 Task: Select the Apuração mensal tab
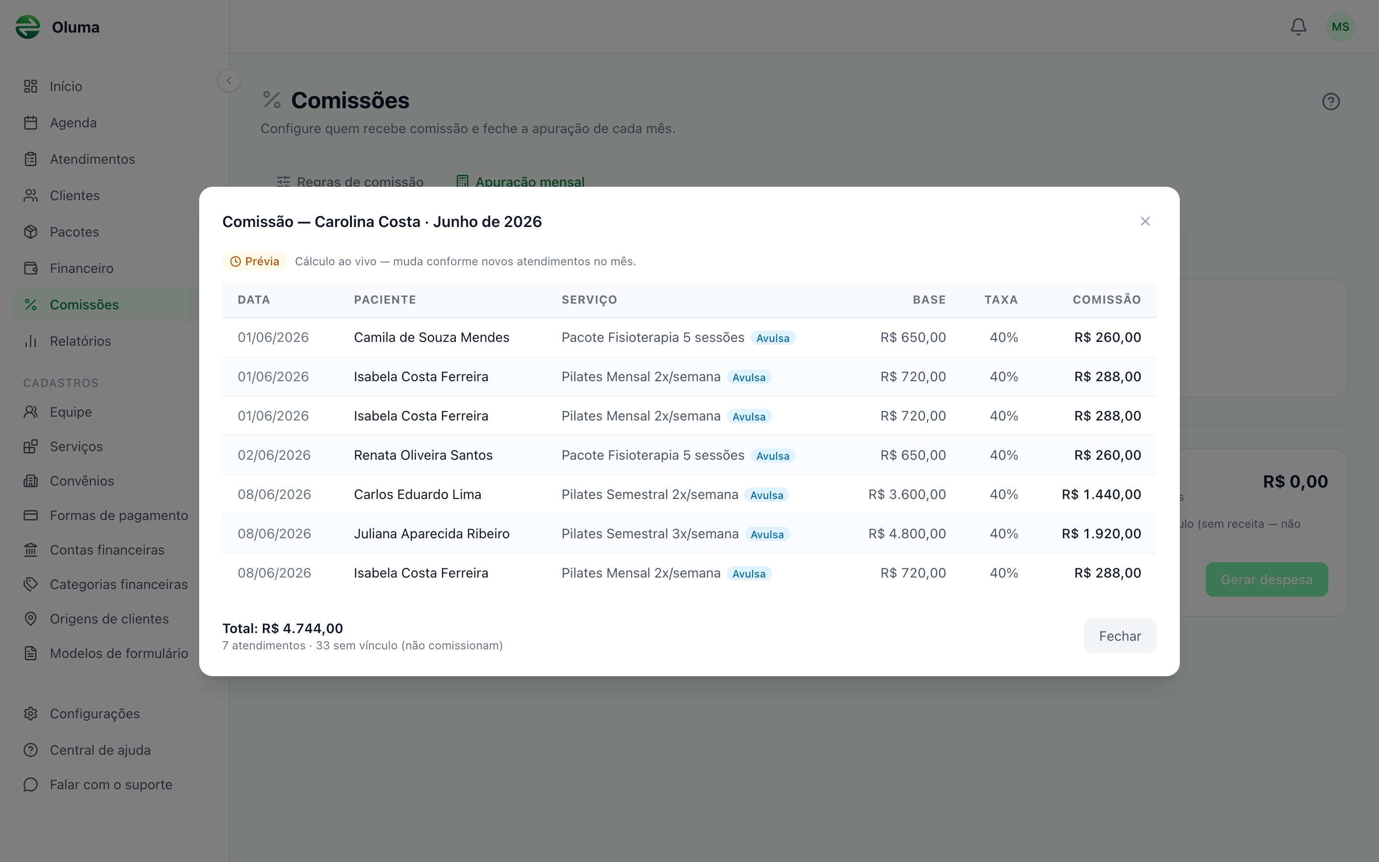[520, 182]
